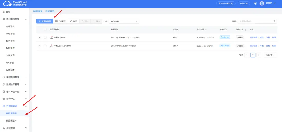This screenshot has height=132, width=282.
Task: Expand 实时数据集成 with its chevron
Action: pos(26,77)
